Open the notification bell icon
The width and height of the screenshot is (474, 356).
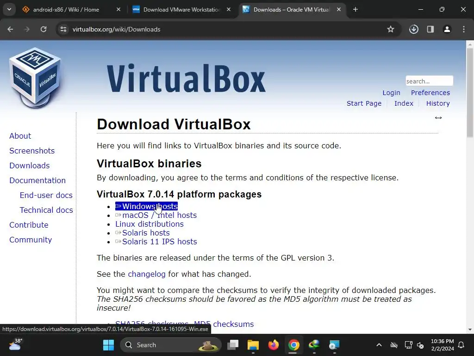click(x=462, y=345)
